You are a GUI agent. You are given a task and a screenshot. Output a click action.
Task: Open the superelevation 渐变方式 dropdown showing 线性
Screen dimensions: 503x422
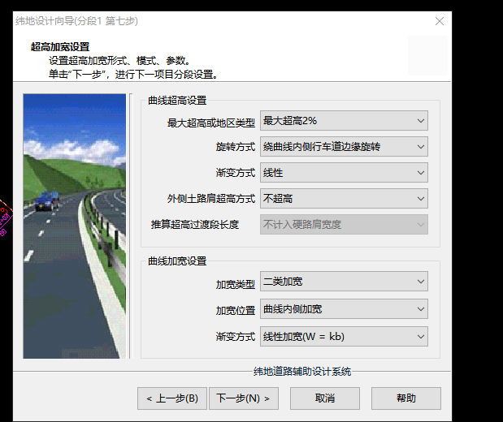(344, 173)
